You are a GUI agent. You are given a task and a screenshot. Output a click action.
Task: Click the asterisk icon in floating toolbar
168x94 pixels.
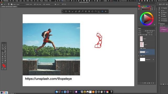click(x=106, y=11)
